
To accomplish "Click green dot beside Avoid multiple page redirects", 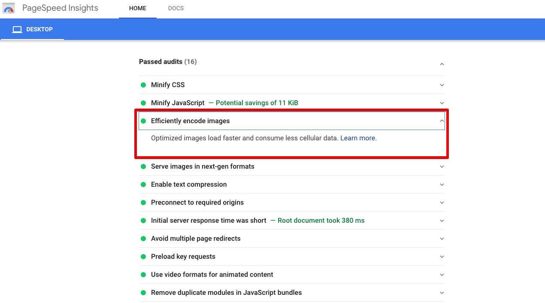I will (x=143, y=239).
